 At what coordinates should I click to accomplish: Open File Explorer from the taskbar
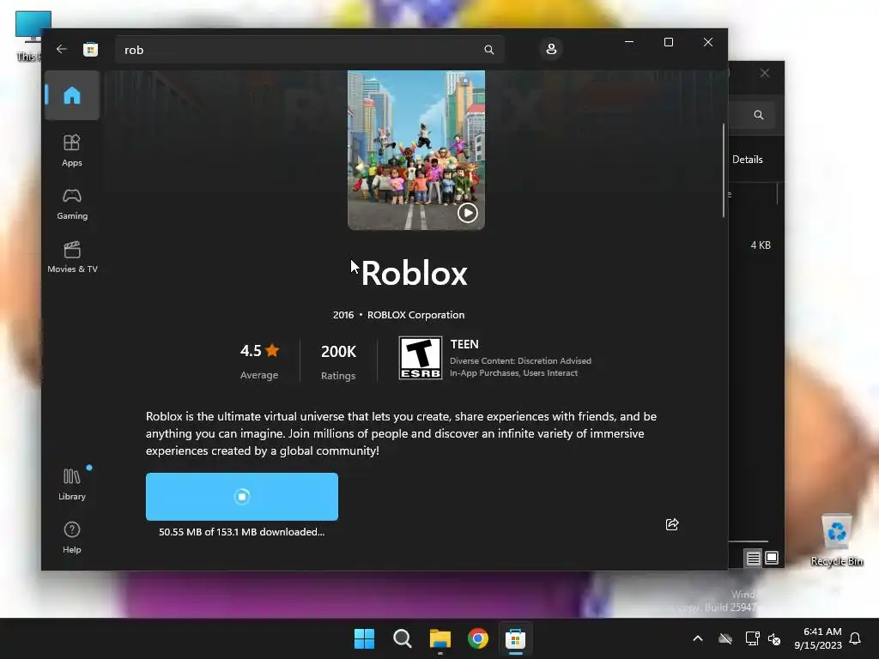pyautogui.click(x=440, y=638)
